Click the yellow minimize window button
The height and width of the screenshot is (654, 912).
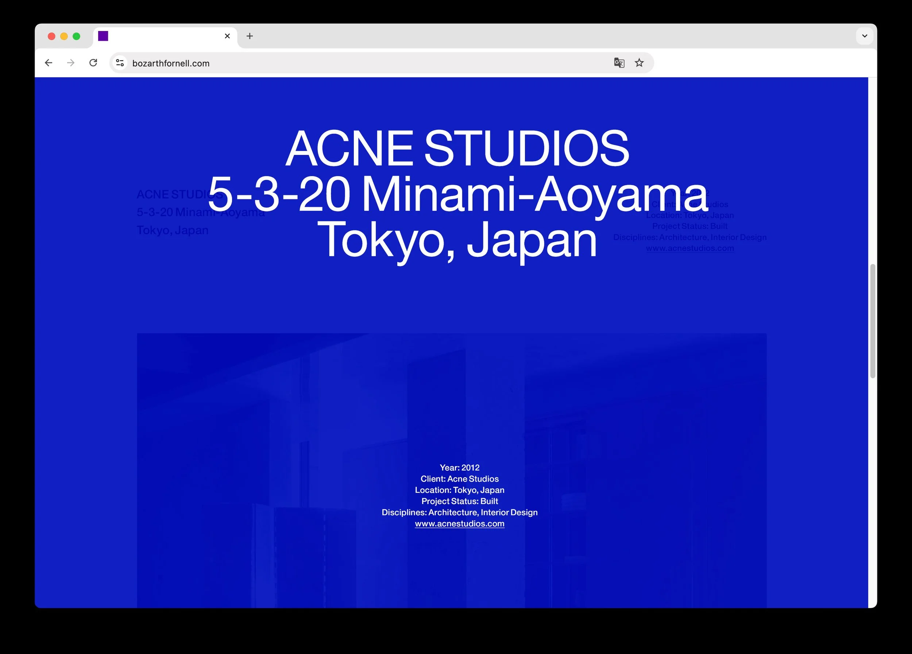[64, 36]
